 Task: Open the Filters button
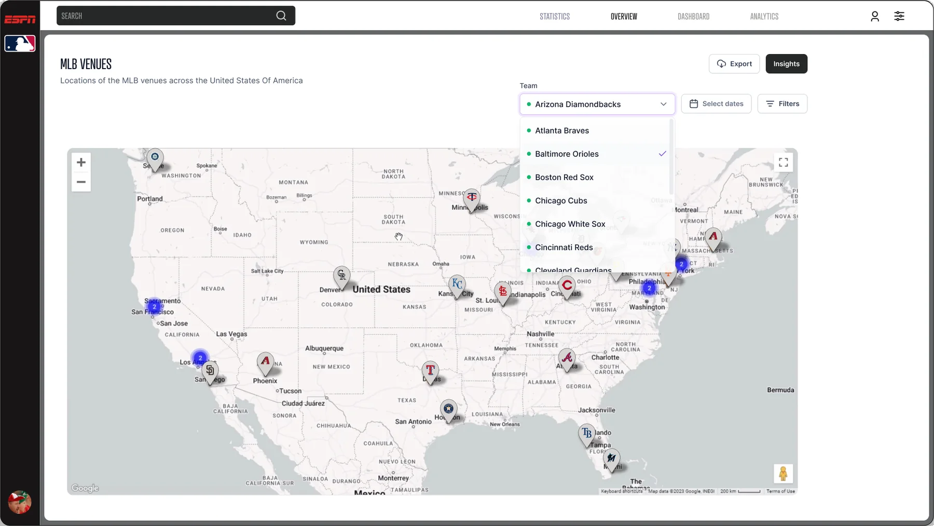coord(782,104)
